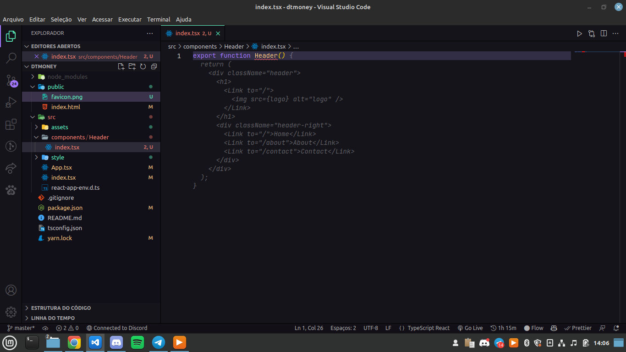
Task: Collapse the components/Header folder
Action: [91, 137]
